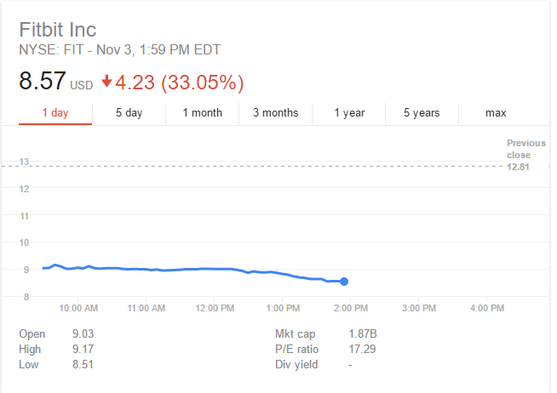This screenshot has height=393, width=557.
Task: Click the 12:00 PM axis label
Action: coord(215,308)
